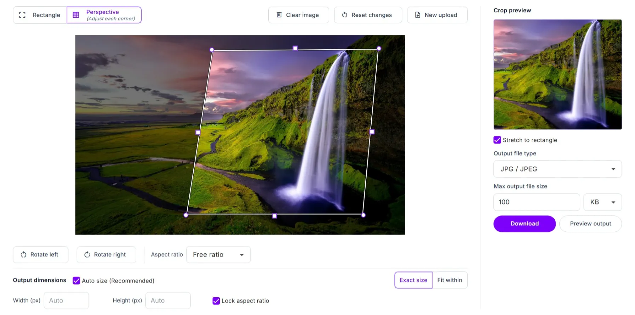Toggle the Lock aspect ratio checkbox
Image resolution: width=635 pixels, height=315 pixels.
click(216, 301)
